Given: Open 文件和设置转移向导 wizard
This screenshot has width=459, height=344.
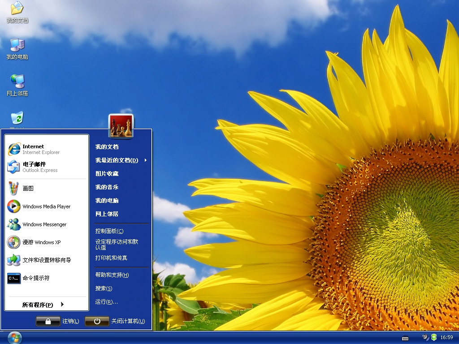Looking at the screenshot, I should [x=47, y=260].
